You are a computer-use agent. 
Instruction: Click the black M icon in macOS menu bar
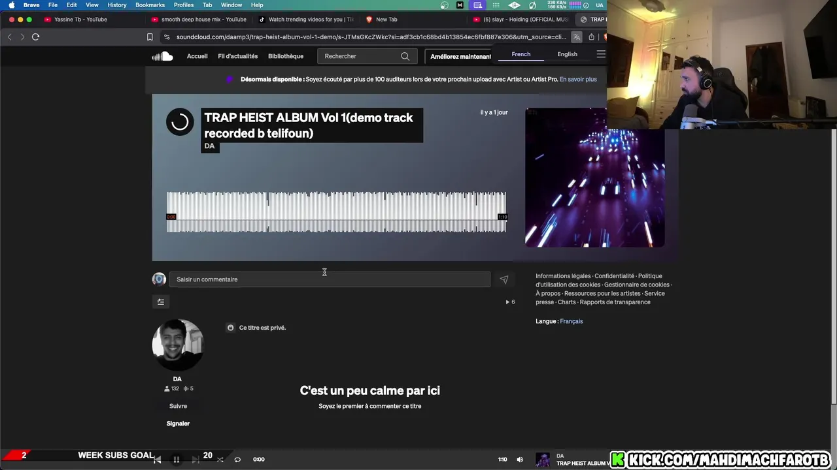[x=460, y=5]
